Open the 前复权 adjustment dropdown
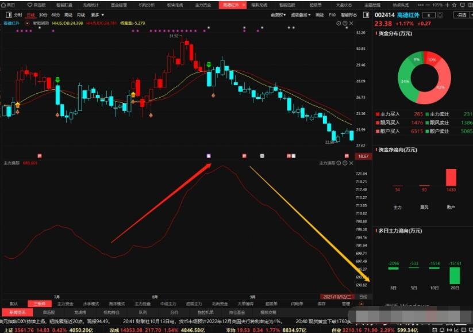The width and height of the screenshot is (473, 333). 278,15
